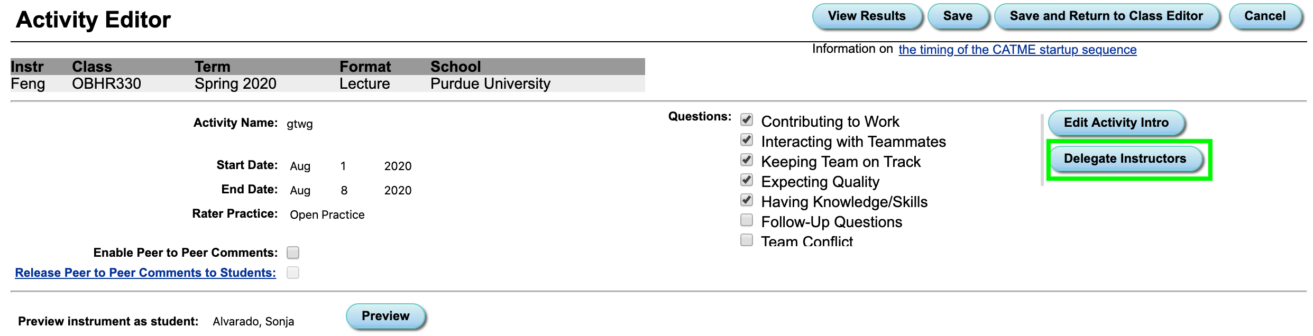Disable the Interacting with Teammates question

(747, 140)
